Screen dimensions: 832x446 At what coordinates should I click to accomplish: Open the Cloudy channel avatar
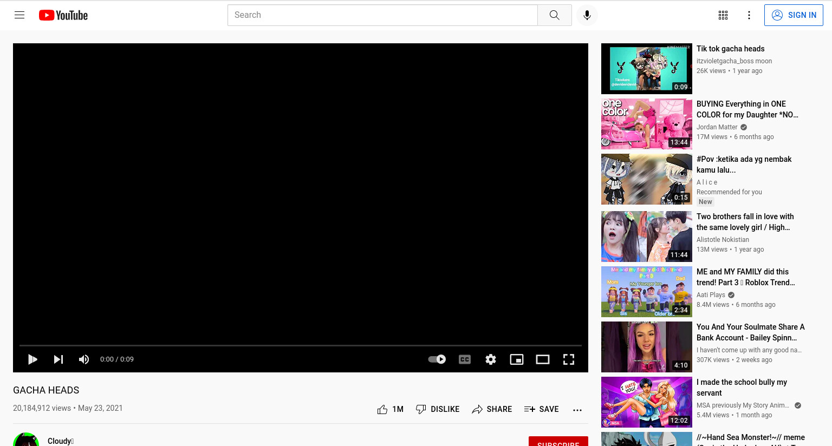click(26, 440)
